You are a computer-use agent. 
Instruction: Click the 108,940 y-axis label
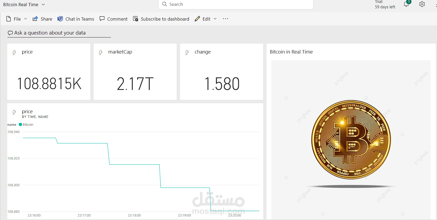13,132
